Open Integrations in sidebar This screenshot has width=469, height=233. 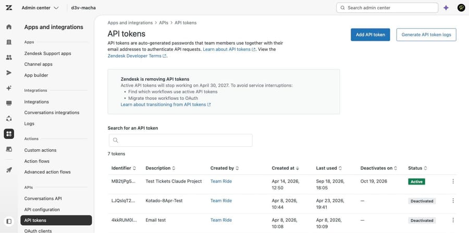36,102
